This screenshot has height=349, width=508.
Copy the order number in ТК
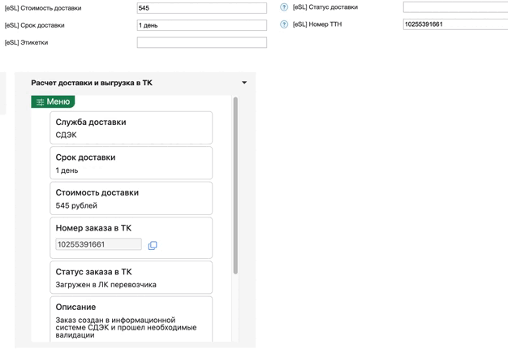[x=153, y=245]
